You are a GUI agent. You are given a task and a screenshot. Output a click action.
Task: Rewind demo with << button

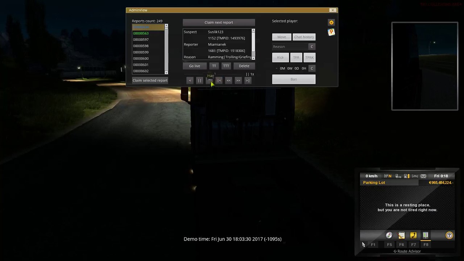click(228, 80)
